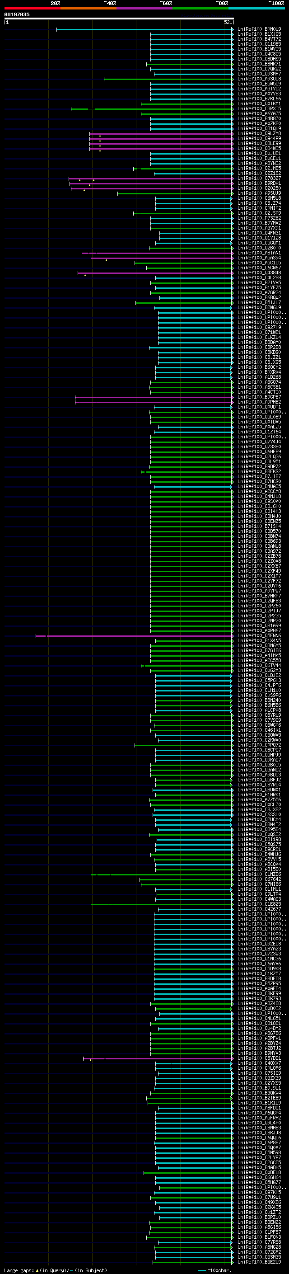289x1274 pixels.
Task: Open hit UniRef100_Q8YRU9
Action: [x=259, y=715]
